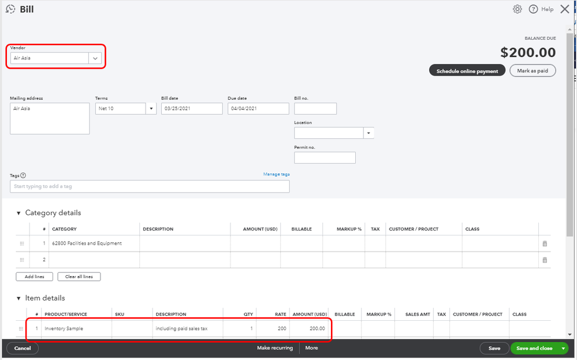Click SKU cell of Inventory Sample row

click(x=132, y=329)
